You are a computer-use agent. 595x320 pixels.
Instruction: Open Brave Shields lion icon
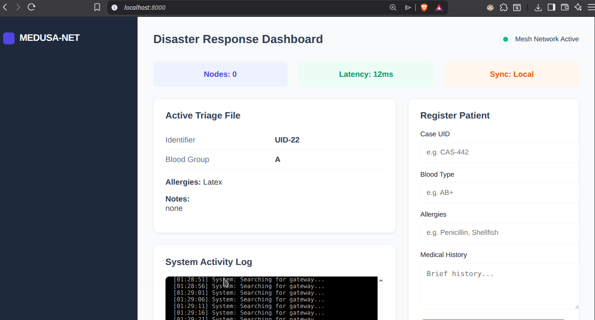(x=424, y=7)
